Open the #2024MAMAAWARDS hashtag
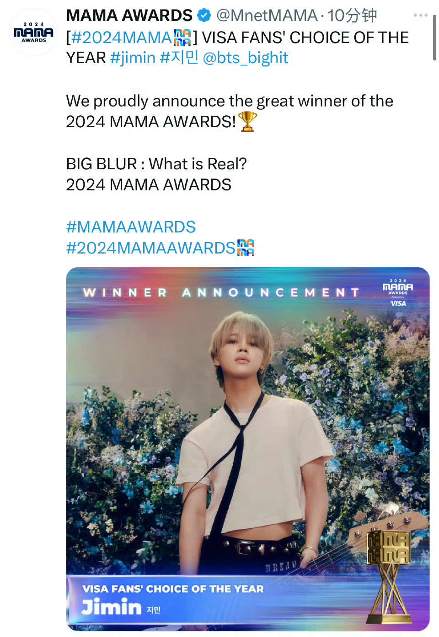This screenshot has height=637, width=439. click(151, 248)
